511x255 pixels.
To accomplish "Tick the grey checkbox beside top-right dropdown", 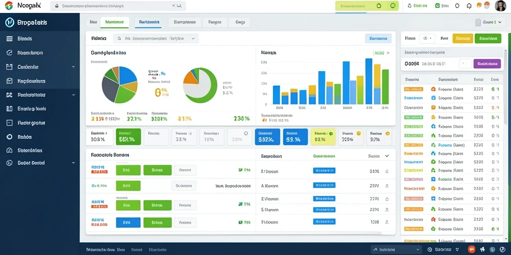I will 478,22.
